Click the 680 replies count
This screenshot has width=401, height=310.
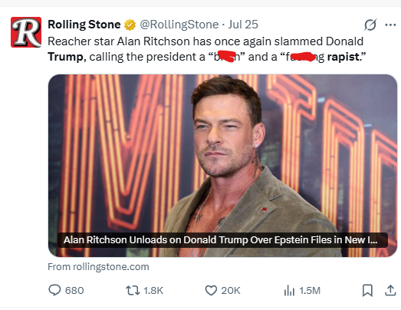tap(74, 291)
